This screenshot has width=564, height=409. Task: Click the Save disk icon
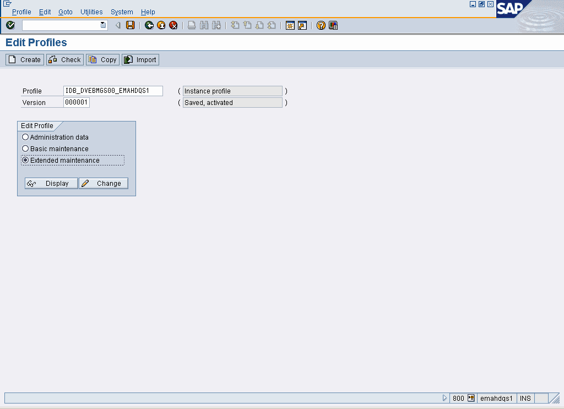pyautogui.click(x=131, y=25)
